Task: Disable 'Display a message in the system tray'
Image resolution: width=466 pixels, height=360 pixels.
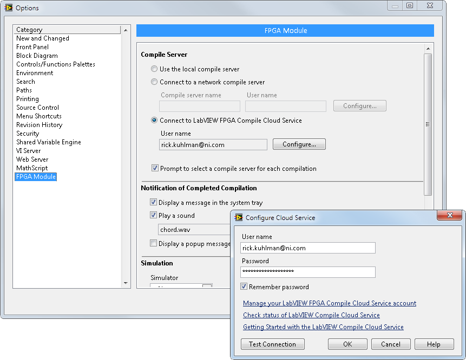Action: pos(153,203)
